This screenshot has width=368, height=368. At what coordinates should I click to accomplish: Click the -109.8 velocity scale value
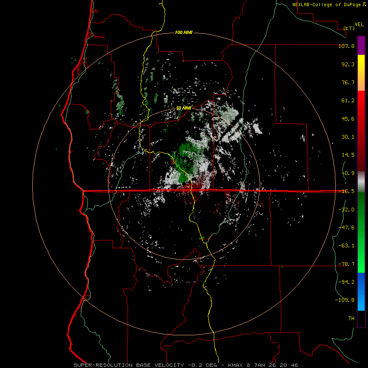tap(345, 300)
